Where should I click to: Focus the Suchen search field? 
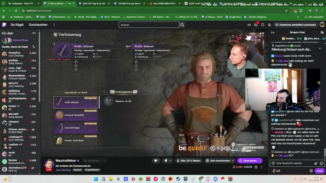click(149, 25)
